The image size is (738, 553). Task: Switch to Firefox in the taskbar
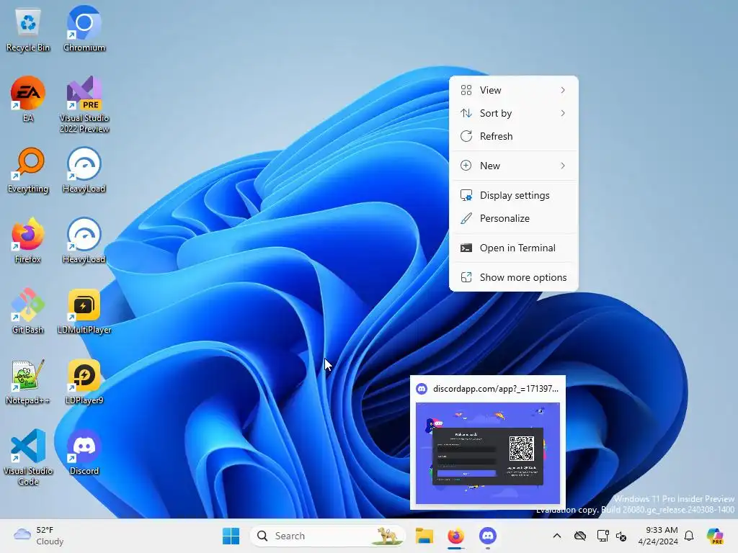[455, 536]
